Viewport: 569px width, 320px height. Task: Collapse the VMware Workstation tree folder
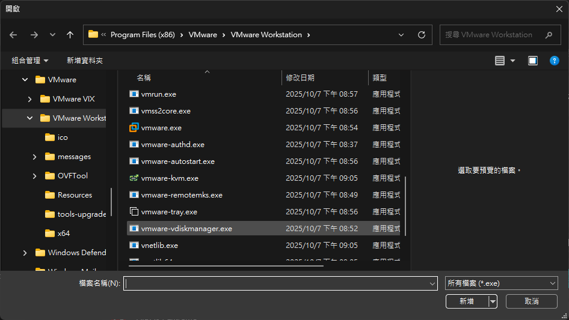[29, 118]
